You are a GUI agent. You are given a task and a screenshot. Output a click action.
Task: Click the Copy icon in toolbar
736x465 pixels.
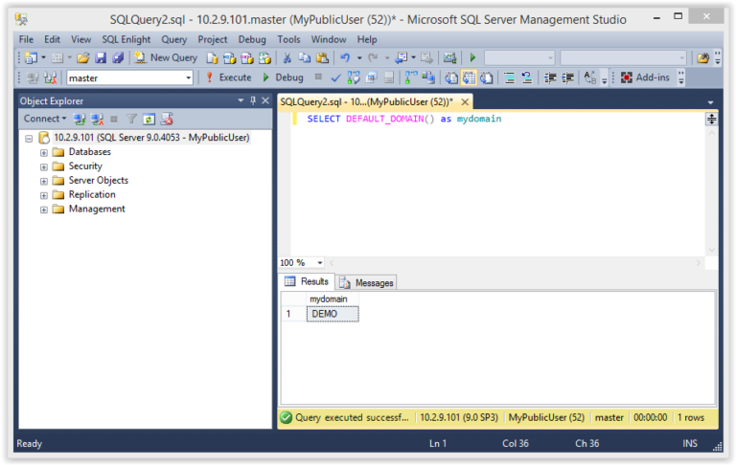305,57
